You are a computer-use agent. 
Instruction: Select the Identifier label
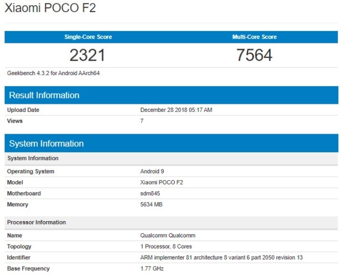pos(19,257)
